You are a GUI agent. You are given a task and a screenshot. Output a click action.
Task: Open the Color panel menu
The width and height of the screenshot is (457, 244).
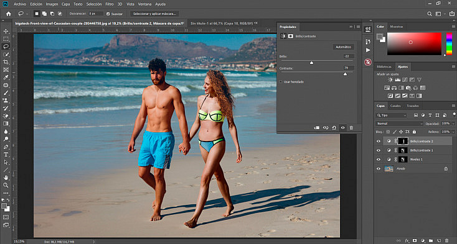pyautogui.click(x=453, y=27)
